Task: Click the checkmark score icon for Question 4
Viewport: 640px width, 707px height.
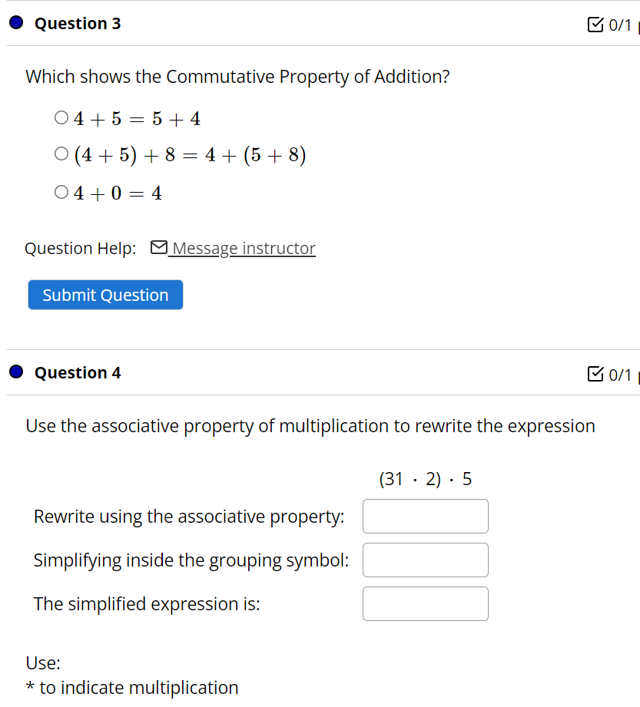Action: click(x=597, y=374)
